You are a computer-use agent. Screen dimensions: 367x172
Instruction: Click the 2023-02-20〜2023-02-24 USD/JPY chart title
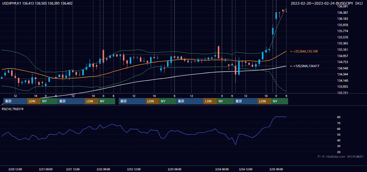click(x=327, y=3)
